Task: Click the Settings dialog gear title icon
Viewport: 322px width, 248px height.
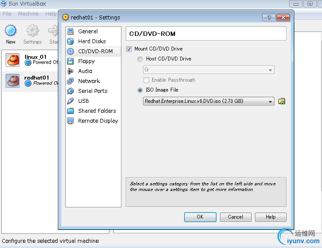Action: [66, 17]
